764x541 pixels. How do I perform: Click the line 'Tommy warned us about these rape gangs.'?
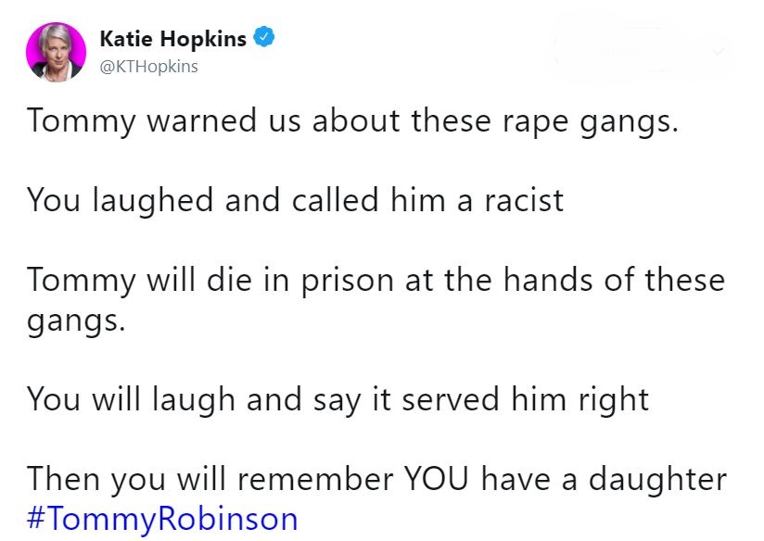pos(352,121)
